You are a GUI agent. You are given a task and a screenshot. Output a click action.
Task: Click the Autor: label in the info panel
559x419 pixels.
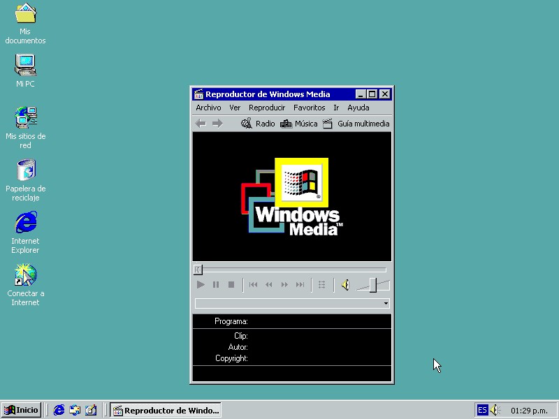[238, 347]
